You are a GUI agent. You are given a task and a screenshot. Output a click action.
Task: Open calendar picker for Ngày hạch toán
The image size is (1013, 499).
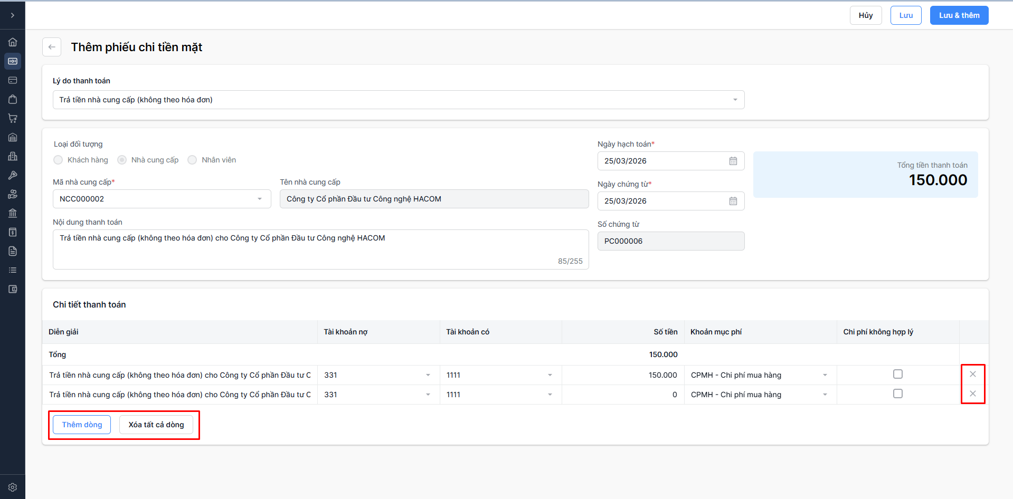[x=733, y=161]
